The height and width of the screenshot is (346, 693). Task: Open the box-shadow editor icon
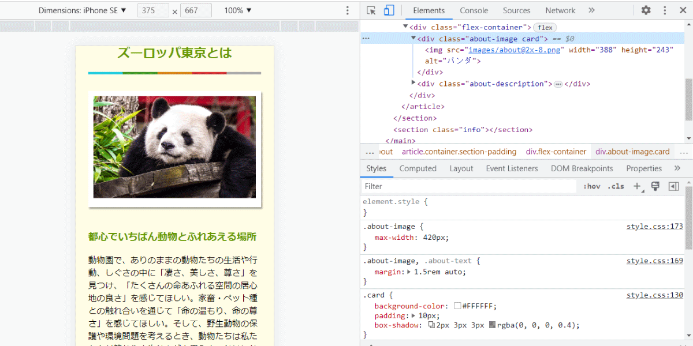pos(431,325)
